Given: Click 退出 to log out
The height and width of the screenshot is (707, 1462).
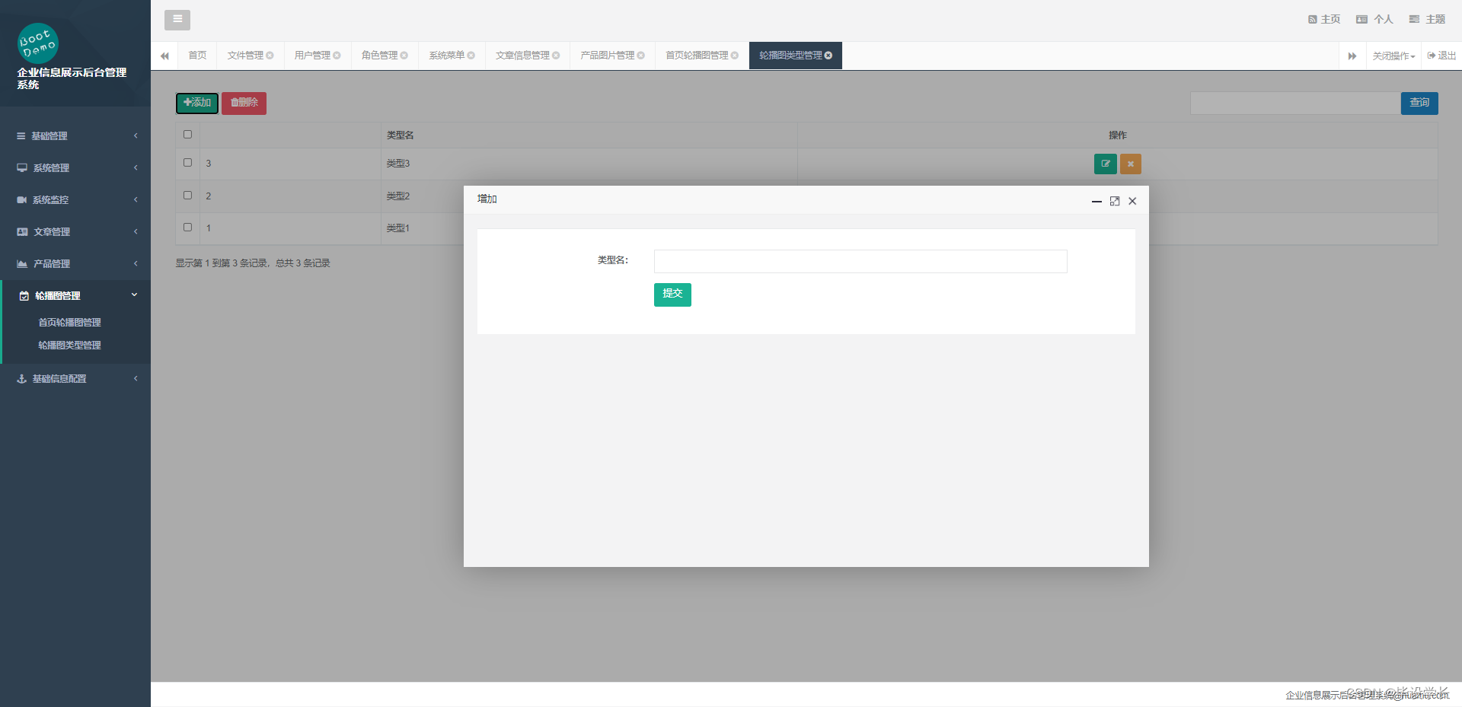Looking at the screenshot, I should tap(1441, 56).
